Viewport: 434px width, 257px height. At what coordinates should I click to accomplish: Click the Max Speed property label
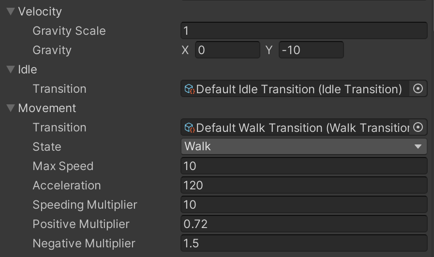coord(63,166)
